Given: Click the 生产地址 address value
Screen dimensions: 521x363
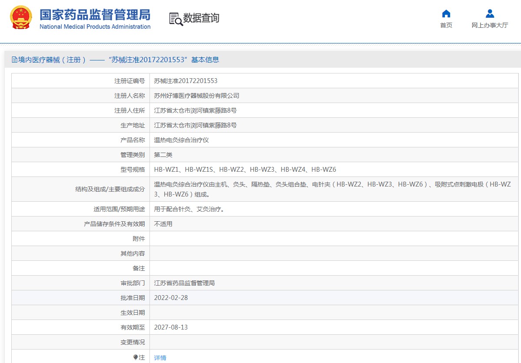Looking at the screenshot, I should 196,125.
